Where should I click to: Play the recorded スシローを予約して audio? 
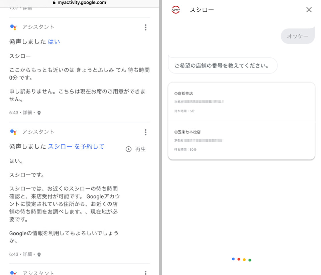pyautogui.click(x=135, y=149)
